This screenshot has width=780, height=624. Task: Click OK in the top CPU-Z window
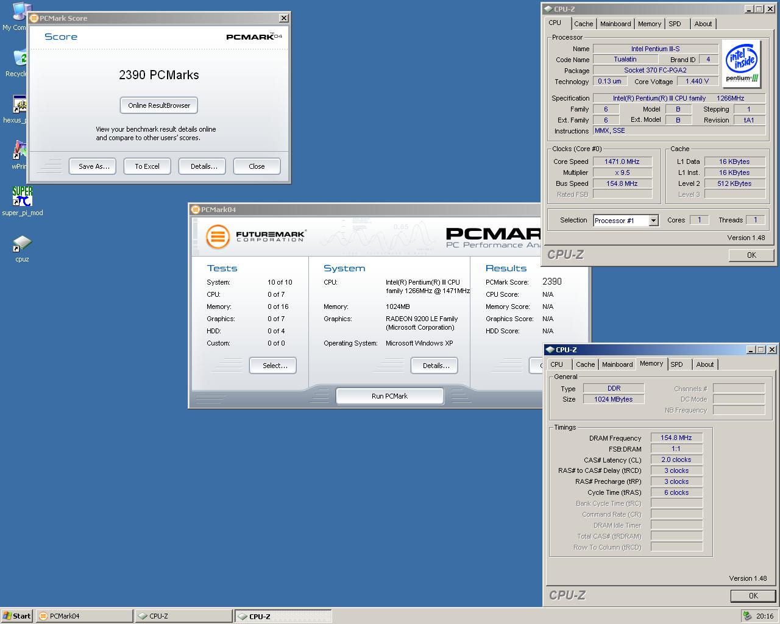(x=751, y=255)
